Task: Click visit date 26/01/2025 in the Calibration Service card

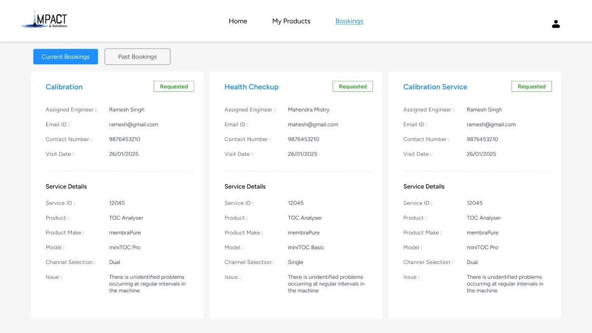Action: pyautogui.click(x=481, y=154)
